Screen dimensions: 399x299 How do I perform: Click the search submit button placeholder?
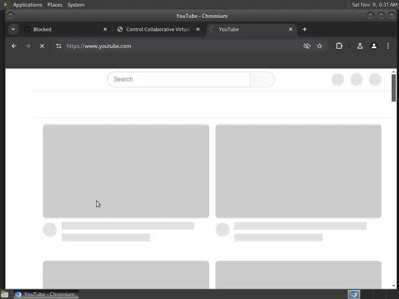click(x=263, y=79)
